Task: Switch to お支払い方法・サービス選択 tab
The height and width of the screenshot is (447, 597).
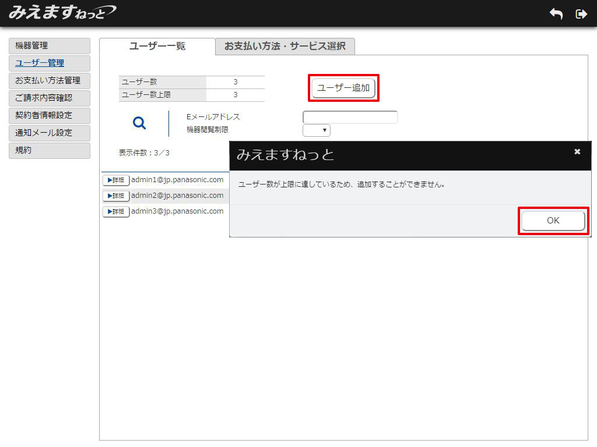Action: [285, 47]
